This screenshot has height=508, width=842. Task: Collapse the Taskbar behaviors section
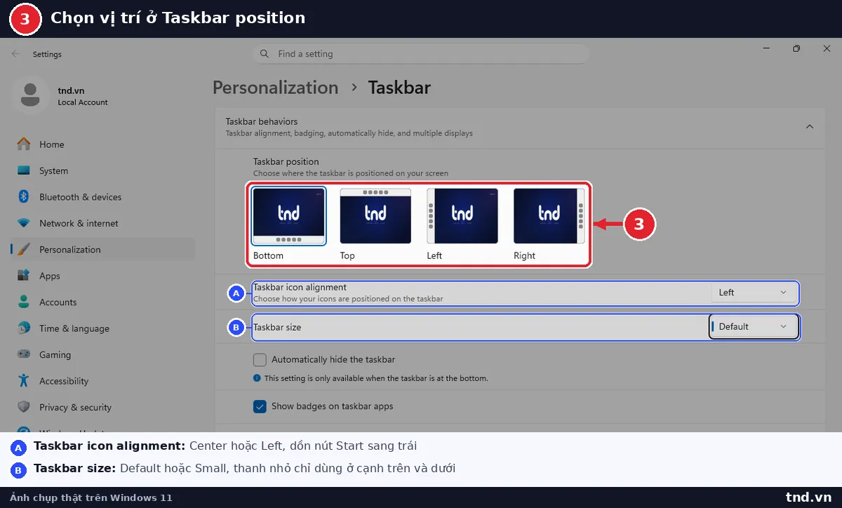[809, 127]
